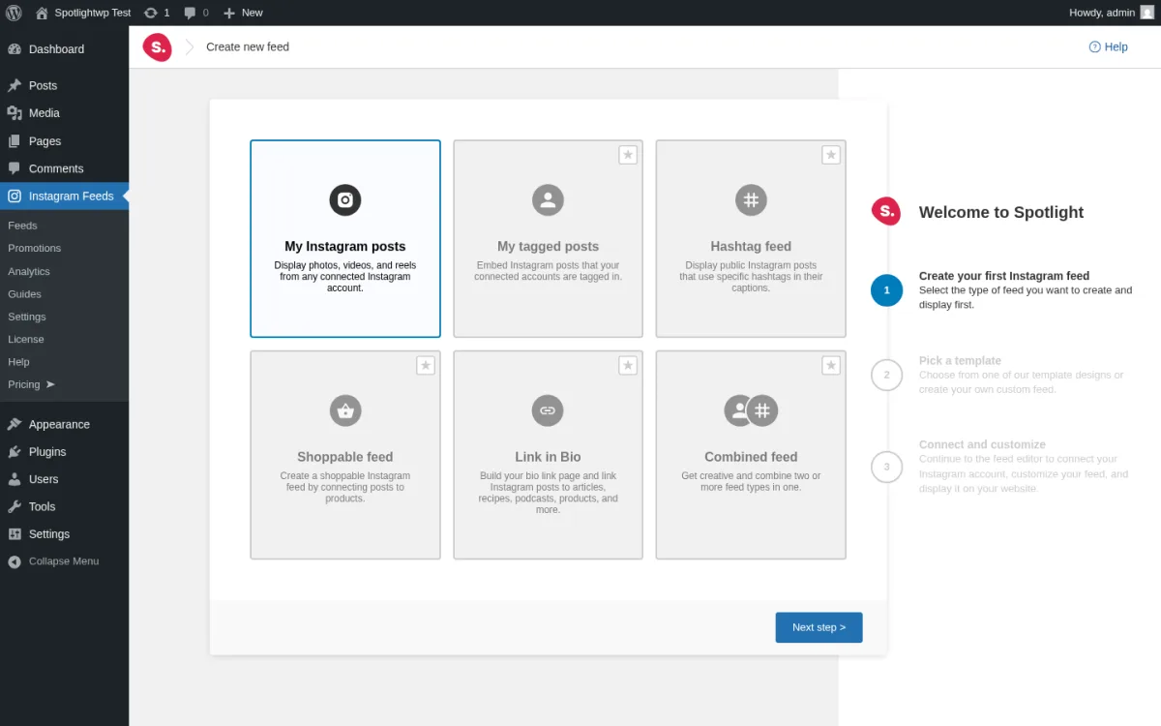
Task: Click the Users person icon
Action: [x=15, y=479]
